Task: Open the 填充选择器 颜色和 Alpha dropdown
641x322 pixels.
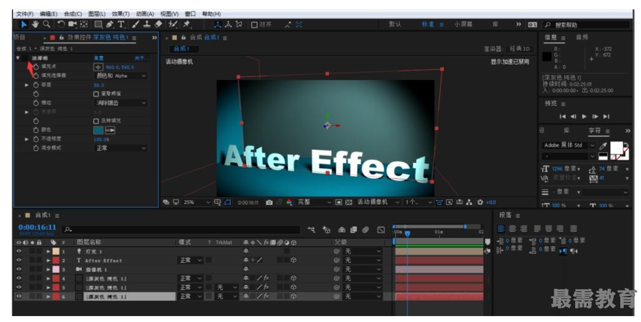Action: (x=120, y=76)
